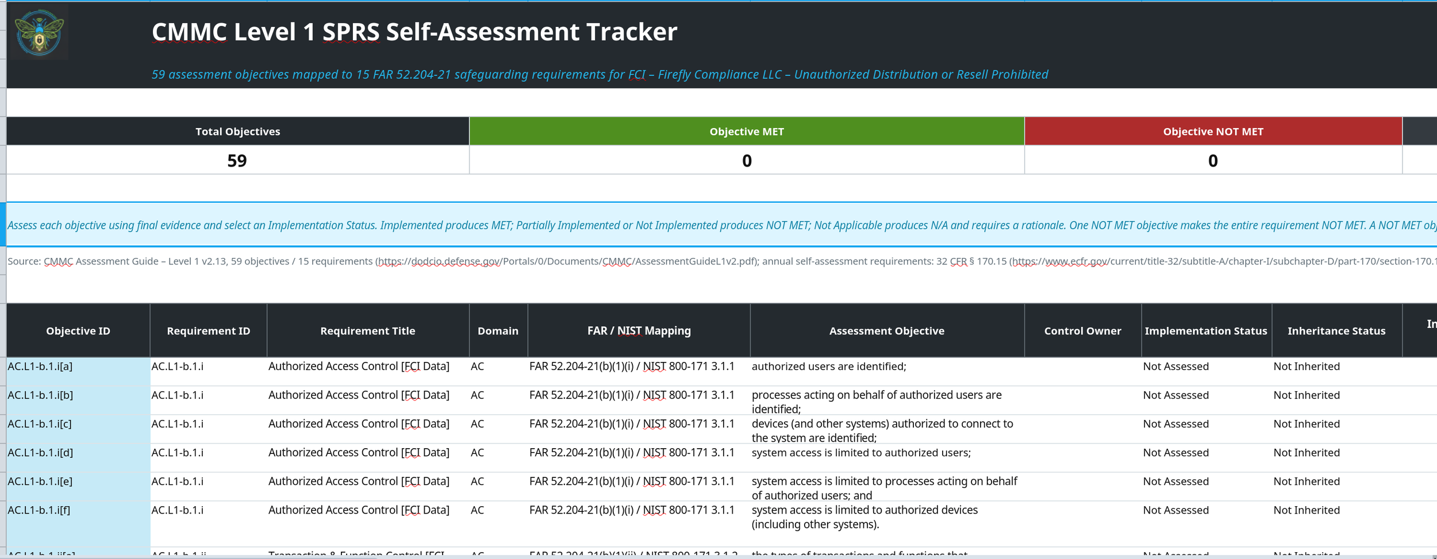Select the AC.L1-b.1.i[a] objective ID cell
Viewport: 1437px width, 559px height.
(78, 372)
